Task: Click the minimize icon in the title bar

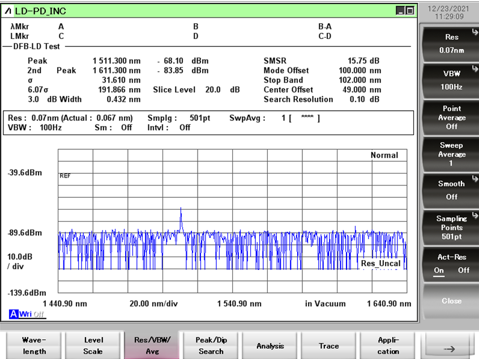Action: pos(400,11)
